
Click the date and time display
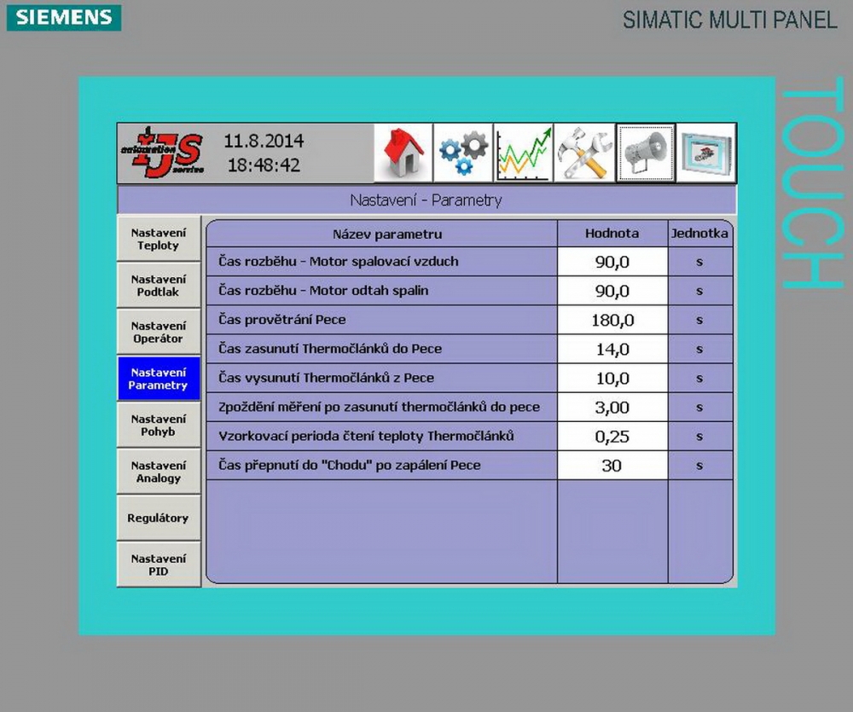tap(264, 153)
